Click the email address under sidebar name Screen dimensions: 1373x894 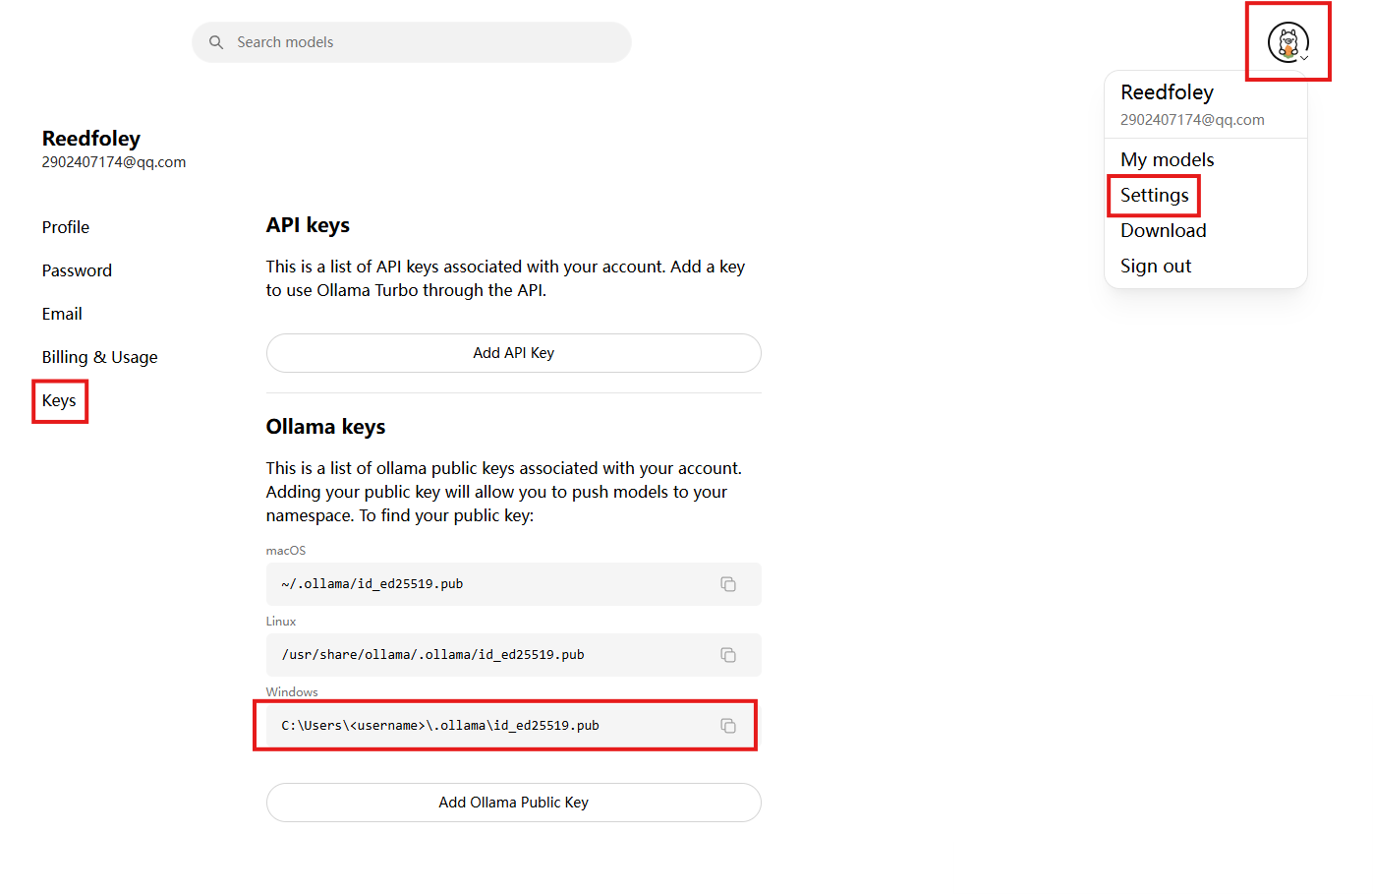tap(114, 162)
